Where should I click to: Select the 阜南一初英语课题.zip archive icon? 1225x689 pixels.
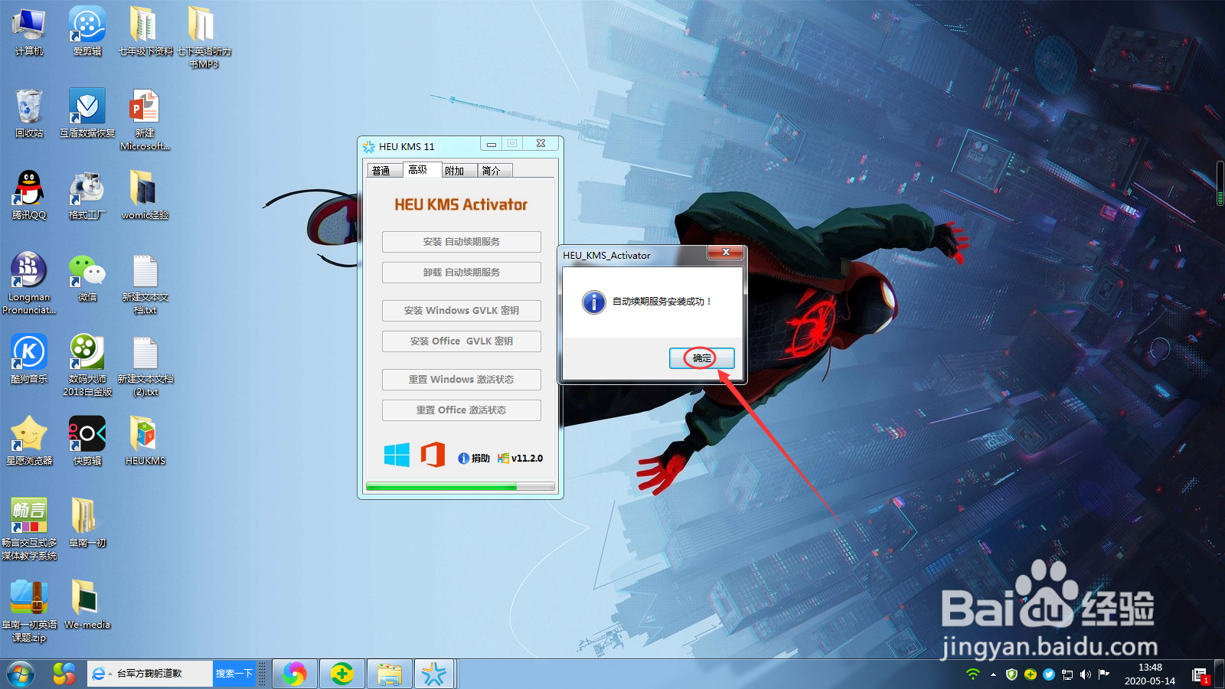pos(29,611)
